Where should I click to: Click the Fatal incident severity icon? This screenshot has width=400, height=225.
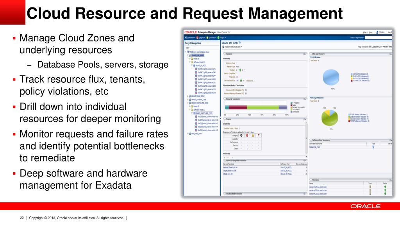point(241,136)
